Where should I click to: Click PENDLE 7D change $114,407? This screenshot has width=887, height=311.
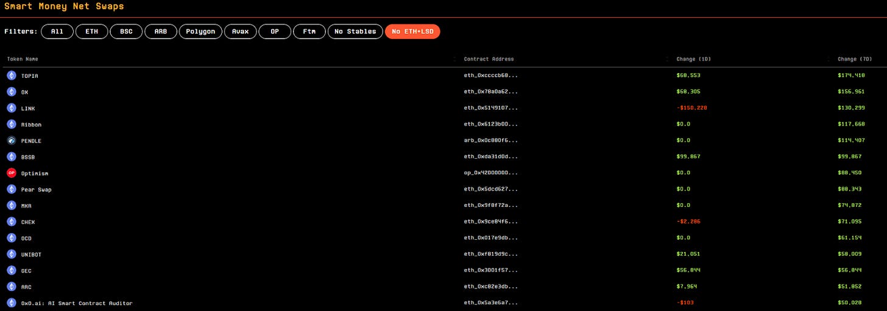852,141
